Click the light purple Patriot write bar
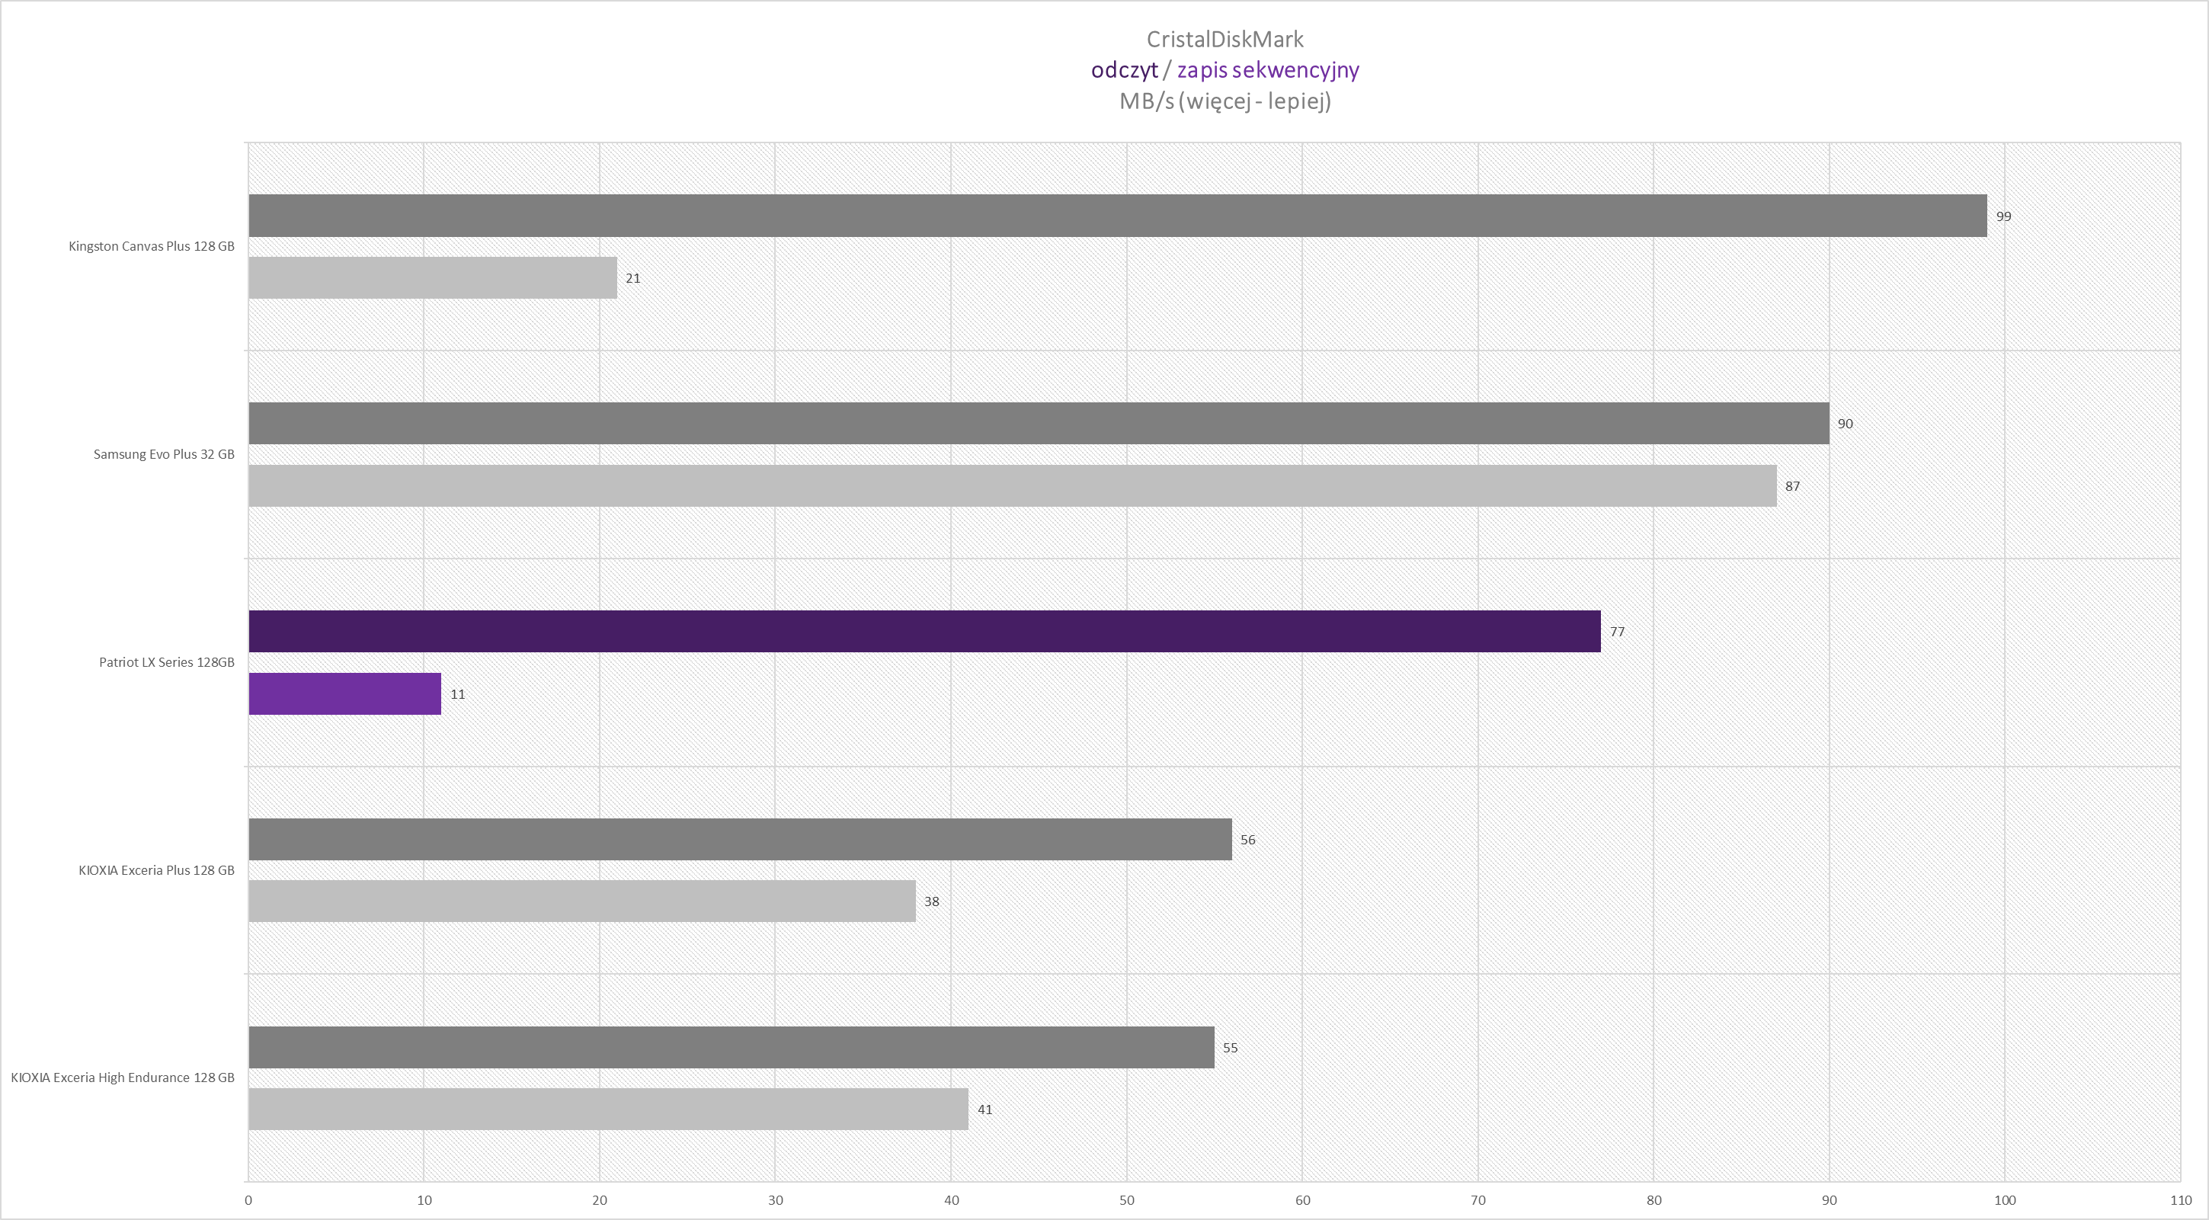 [x=344, y=693]
